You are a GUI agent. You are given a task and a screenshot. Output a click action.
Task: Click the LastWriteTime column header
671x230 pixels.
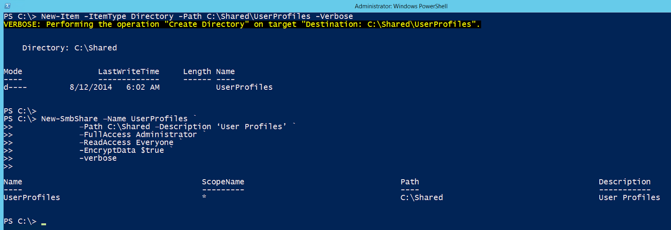pyautogui.click(x=128, y=72)
